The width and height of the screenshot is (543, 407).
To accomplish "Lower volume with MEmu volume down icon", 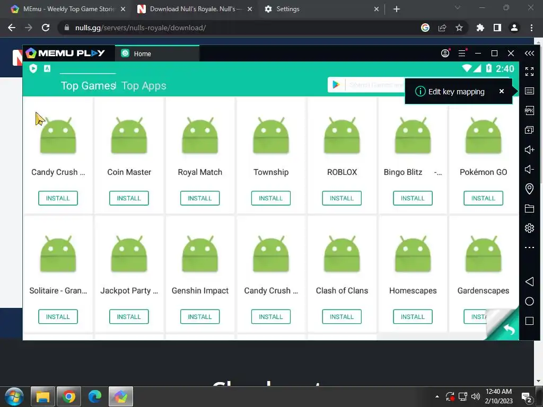I will click(529, 169).
